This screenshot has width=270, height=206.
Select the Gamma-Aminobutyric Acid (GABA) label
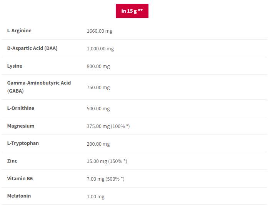(x=39, y=87)
